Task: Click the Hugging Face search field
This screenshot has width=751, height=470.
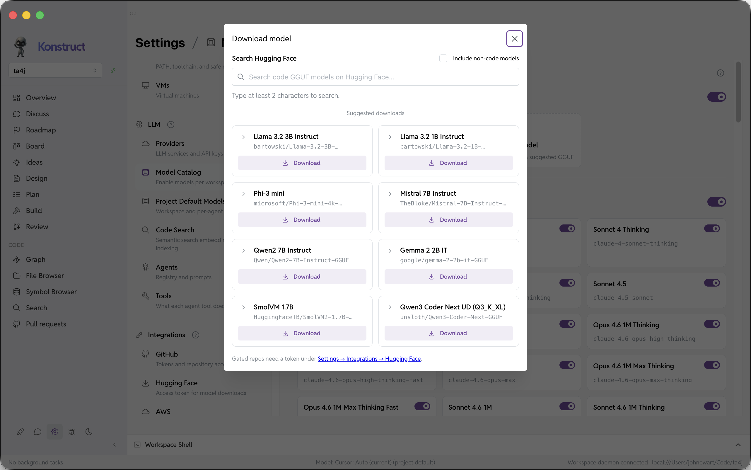Action: pyautogui.click(x=375, y=77)
